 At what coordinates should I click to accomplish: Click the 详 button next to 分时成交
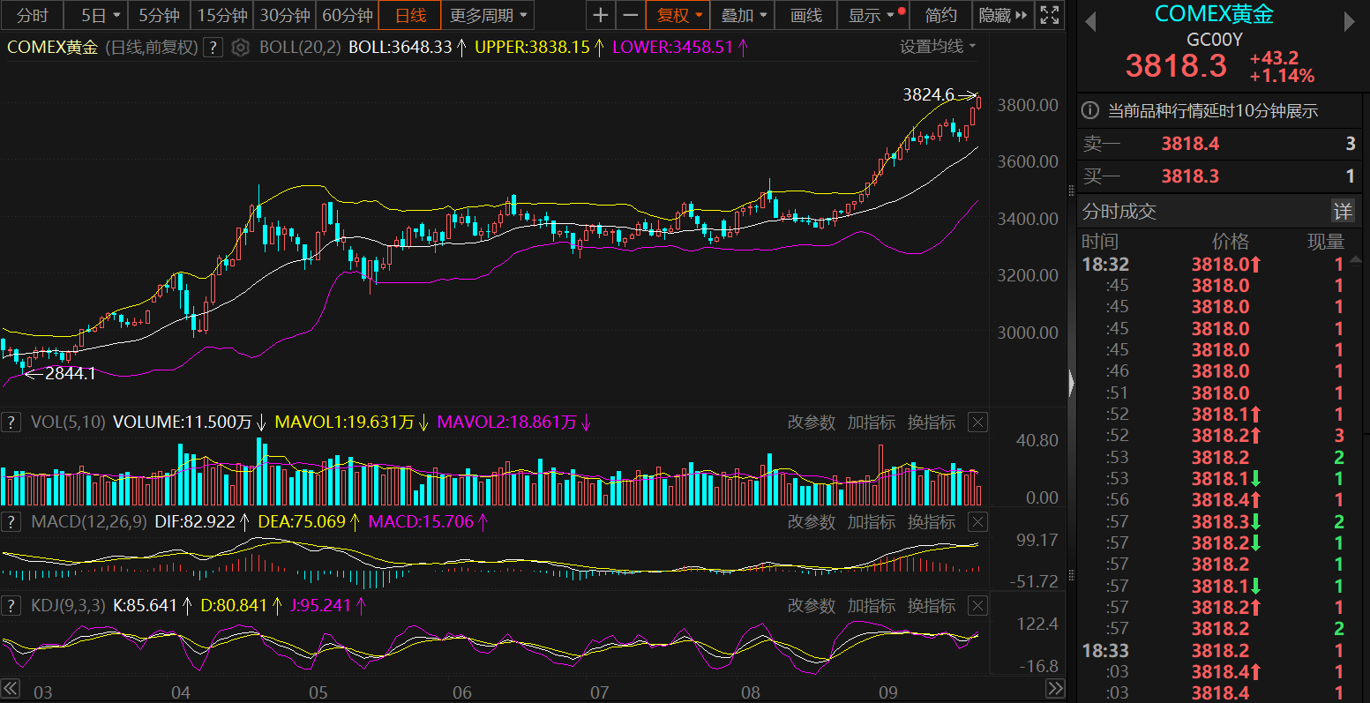tap(1342, 211)
